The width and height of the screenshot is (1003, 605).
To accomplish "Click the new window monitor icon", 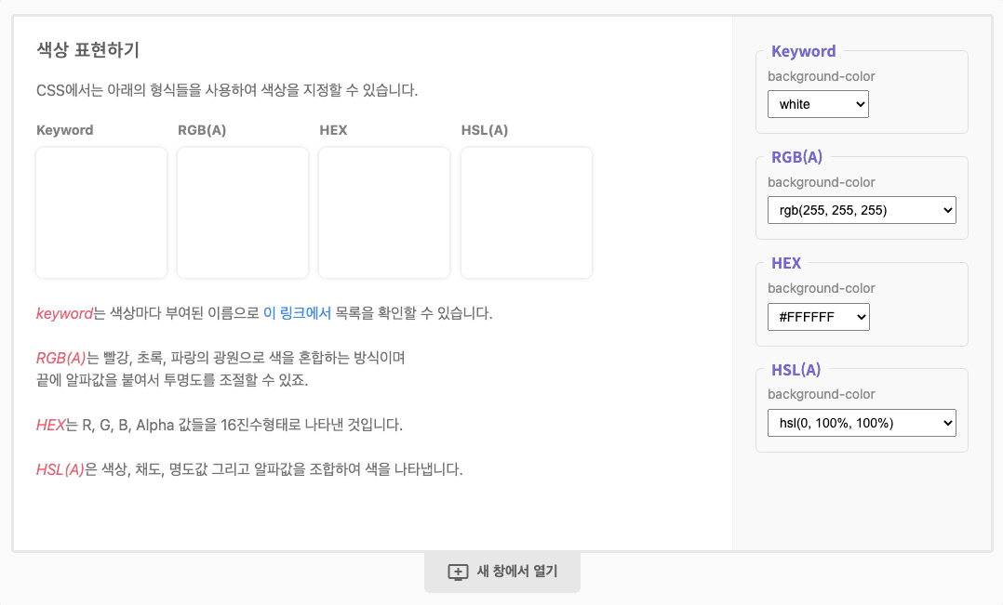I will pos(458,572).
